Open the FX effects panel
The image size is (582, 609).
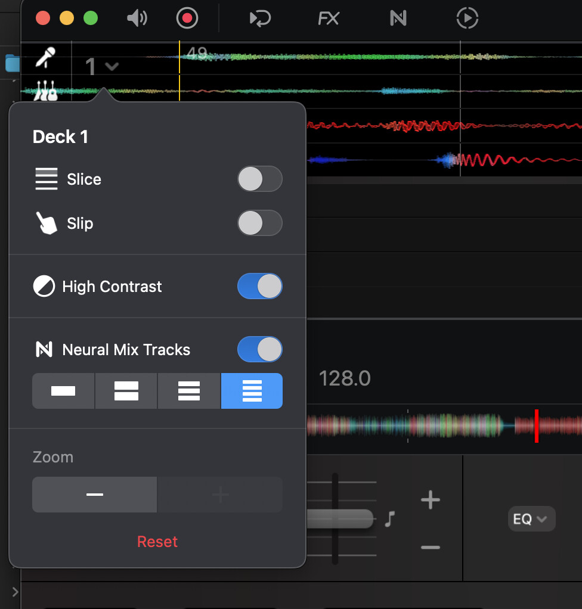coord(328,18)
